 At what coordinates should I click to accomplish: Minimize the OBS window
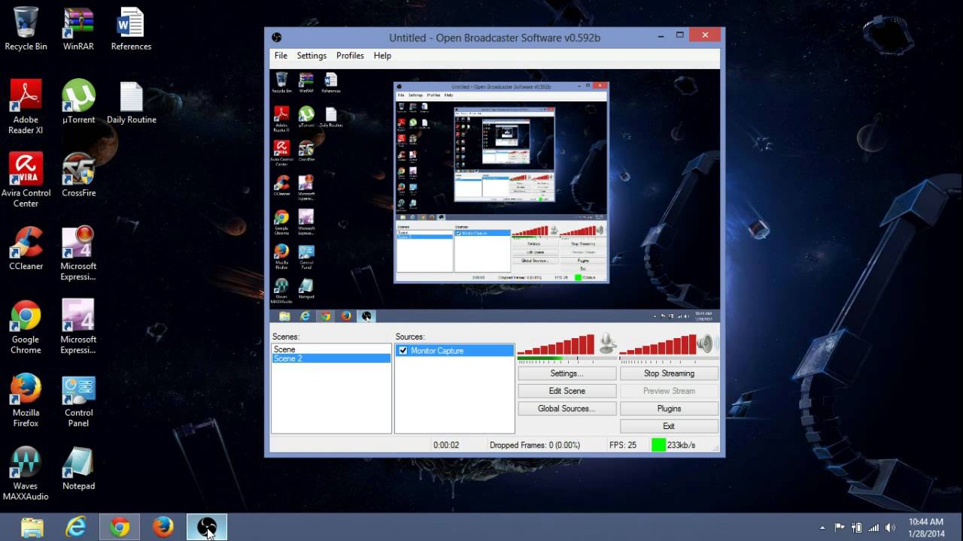(660, 35)
